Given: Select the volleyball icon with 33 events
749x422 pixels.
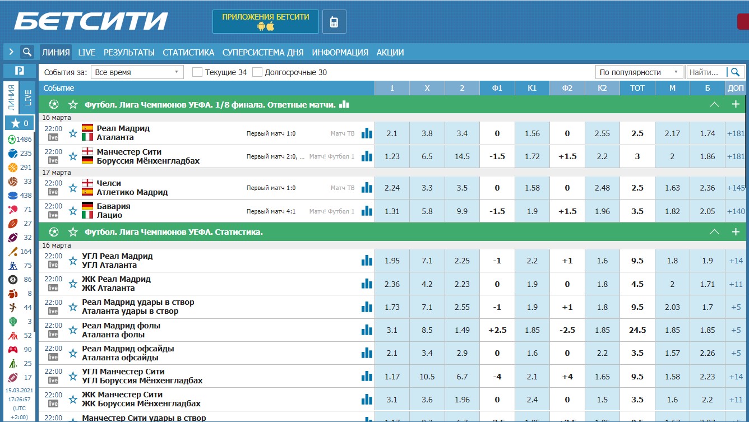Looking at the screenshot, I should click(12, 182).
